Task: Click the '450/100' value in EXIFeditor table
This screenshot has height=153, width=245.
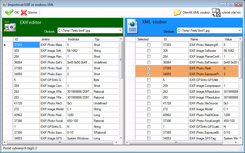Action: pos(80,121)
